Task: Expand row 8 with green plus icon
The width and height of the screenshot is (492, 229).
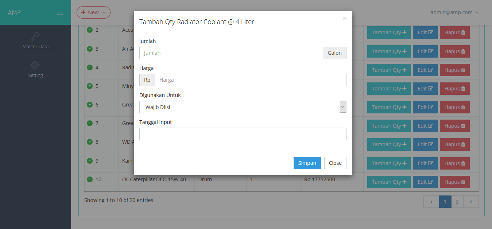Action: (90, 142)
